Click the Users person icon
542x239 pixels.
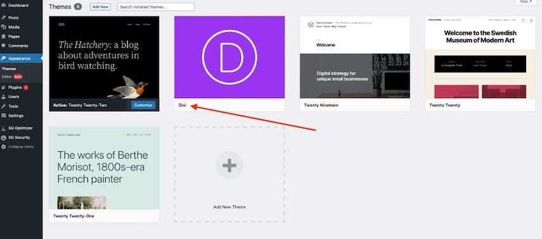coord(3,97)
